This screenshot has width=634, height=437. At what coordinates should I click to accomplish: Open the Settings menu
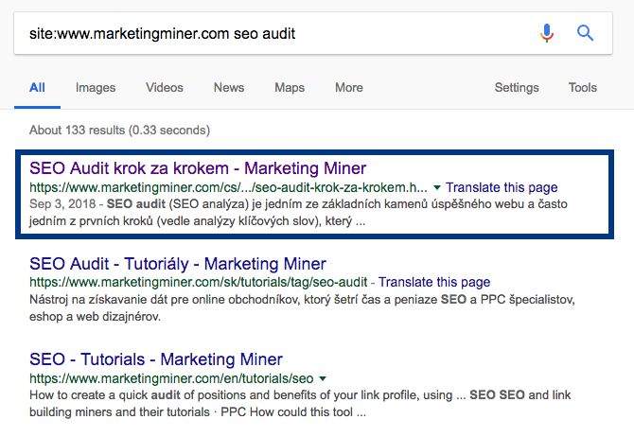point(517,88)
